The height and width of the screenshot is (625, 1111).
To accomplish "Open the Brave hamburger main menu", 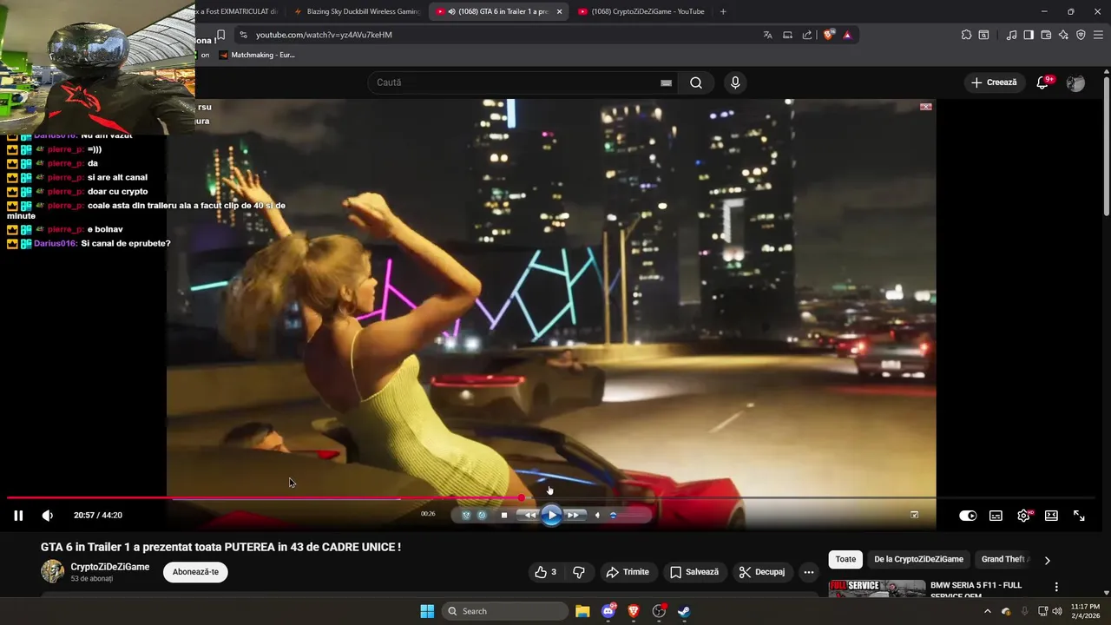I will tap(1098, 35).
